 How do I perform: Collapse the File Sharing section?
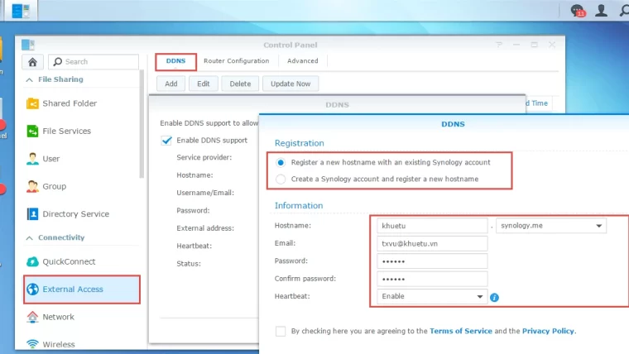click(29, 79)
